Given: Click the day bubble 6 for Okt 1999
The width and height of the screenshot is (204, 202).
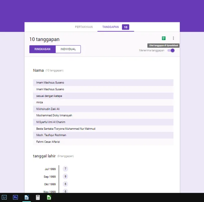Looking at the screenshot, I should coord(65,184).
